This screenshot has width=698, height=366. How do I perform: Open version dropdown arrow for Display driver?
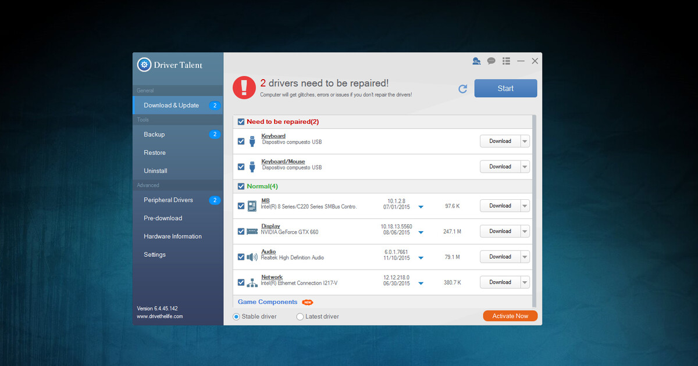(x=421, y=232)
